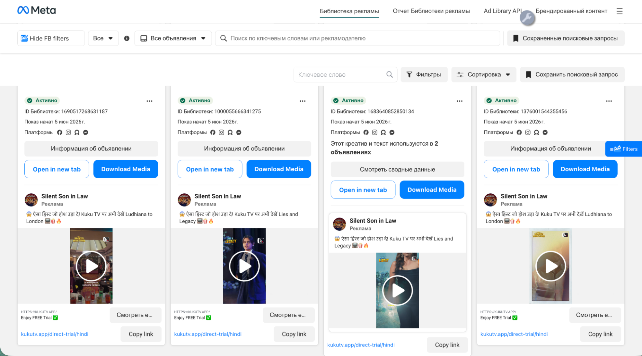Expand the Все dropdown

pos(103,38)
